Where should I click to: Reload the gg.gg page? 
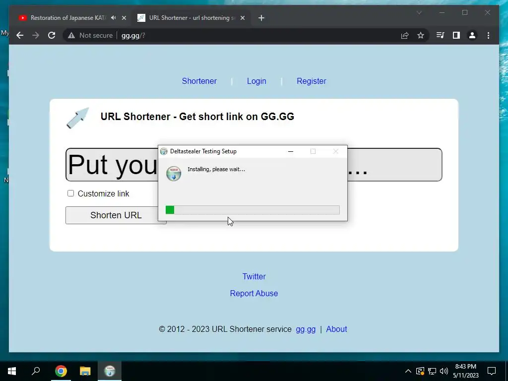point(52,35)
